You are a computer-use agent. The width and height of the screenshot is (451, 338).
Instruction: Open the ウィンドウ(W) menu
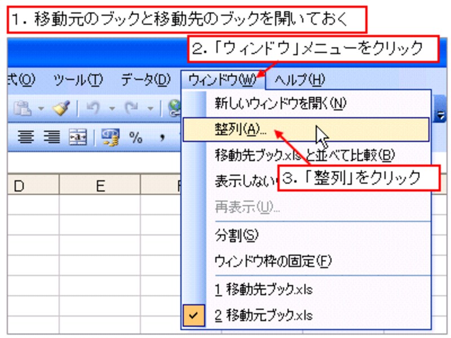(x=223, y=79)
